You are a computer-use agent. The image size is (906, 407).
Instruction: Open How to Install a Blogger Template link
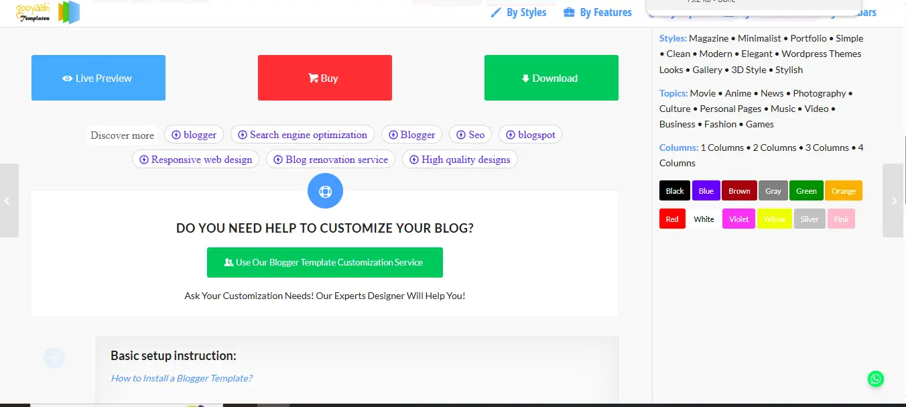pos(182,378)
